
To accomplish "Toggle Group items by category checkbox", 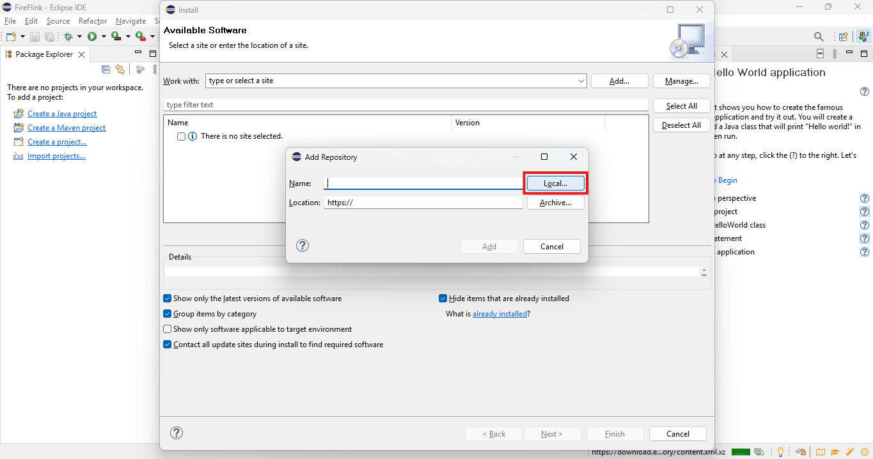I will (168, 314).
